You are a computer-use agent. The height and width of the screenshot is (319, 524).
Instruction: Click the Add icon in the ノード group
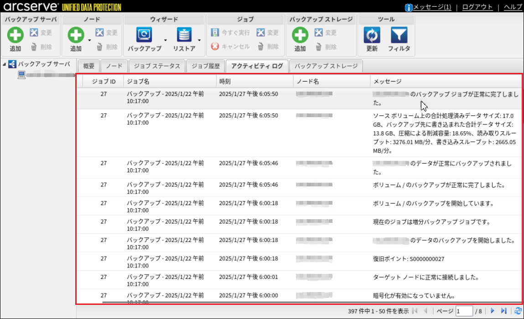click(76, 35)
